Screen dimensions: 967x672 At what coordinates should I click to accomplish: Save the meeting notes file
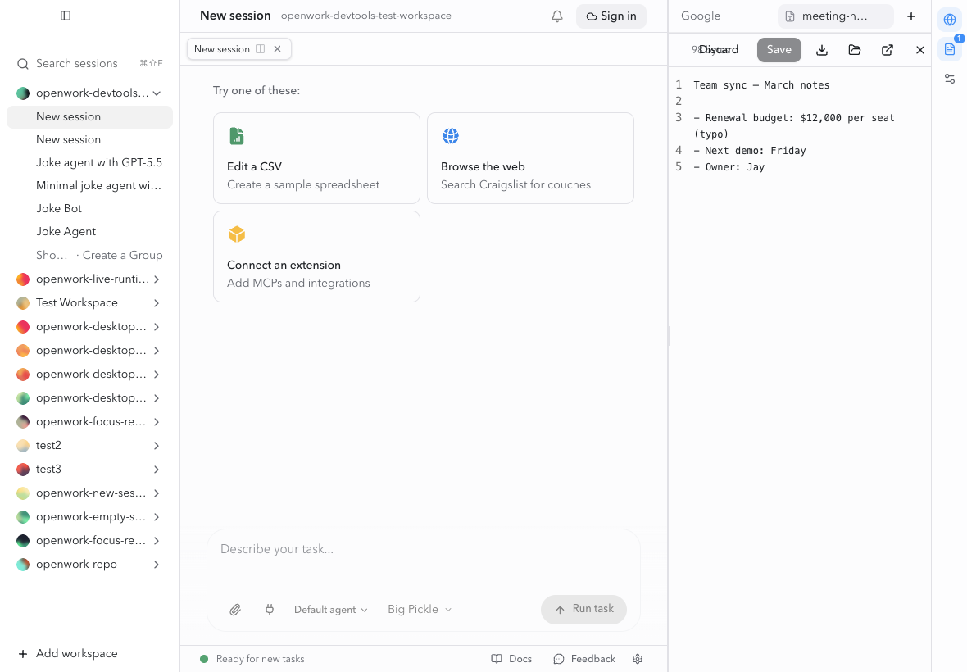[x=779, y=50]
